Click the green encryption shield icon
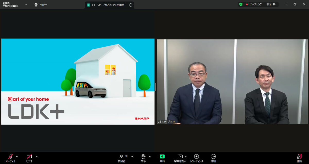Image resolution: width=309 pixels, height=164 pixels. point(241,4)
